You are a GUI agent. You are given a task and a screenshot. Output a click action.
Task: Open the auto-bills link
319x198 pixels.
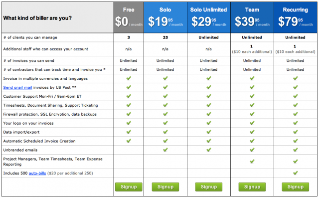(37, 173)
